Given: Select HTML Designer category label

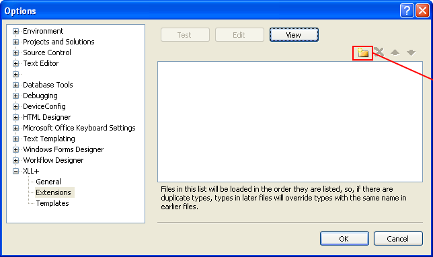Looking at the screenshot, I should point(46,118).
